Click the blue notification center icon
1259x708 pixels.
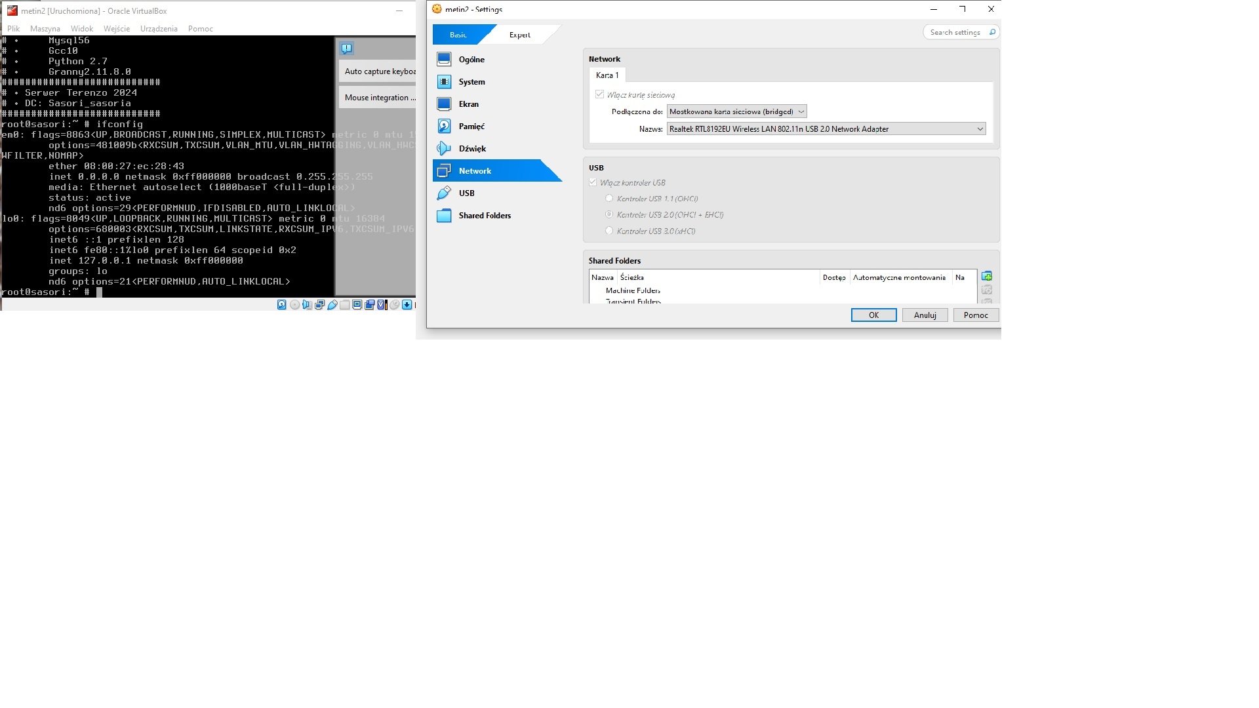(x=347, y=49)
